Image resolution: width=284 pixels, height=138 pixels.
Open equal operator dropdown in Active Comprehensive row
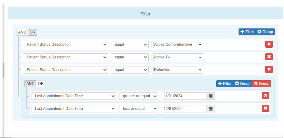coord(130,45)
